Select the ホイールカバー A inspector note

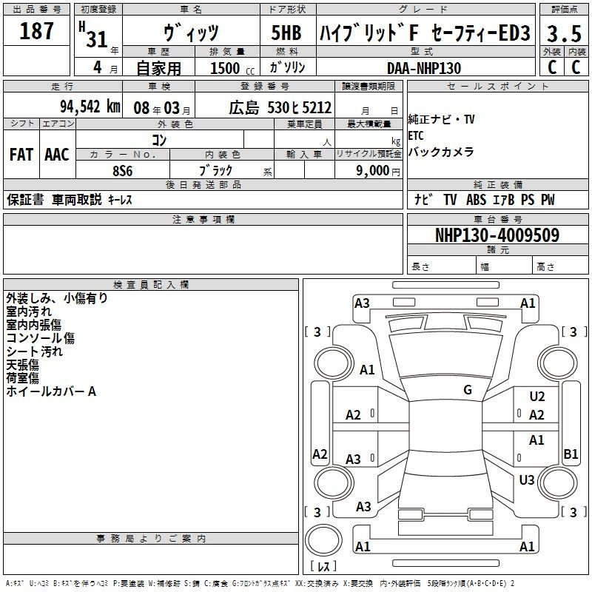(51, 391)
